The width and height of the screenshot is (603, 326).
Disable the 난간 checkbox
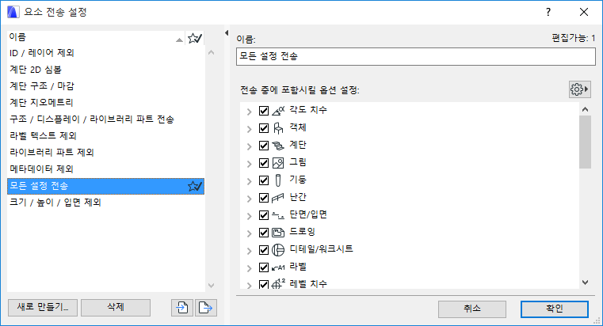coord(263,198)
